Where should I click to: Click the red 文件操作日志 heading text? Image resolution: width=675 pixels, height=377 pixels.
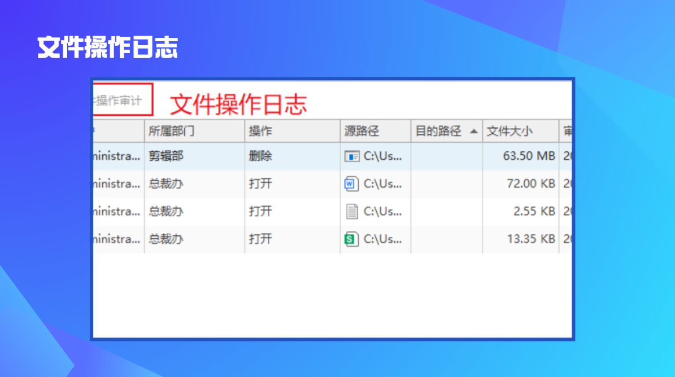[238, 104]
